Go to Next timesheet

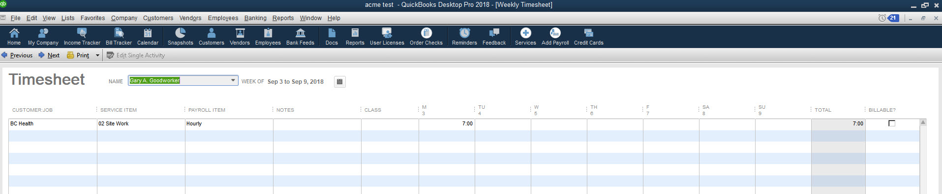[x=49, y=55]
